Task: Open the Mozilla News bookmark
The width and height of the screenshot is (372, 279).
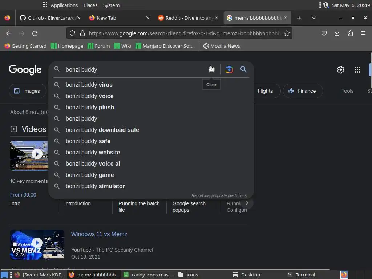Action: click(222, 46)
